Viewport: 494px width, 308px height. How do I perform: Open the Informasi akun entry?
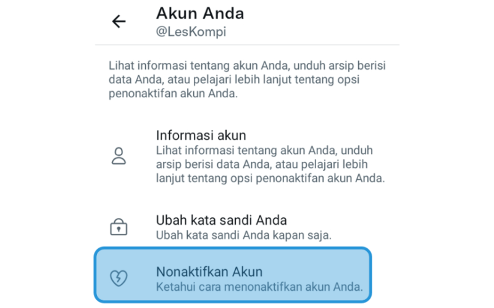248,156
